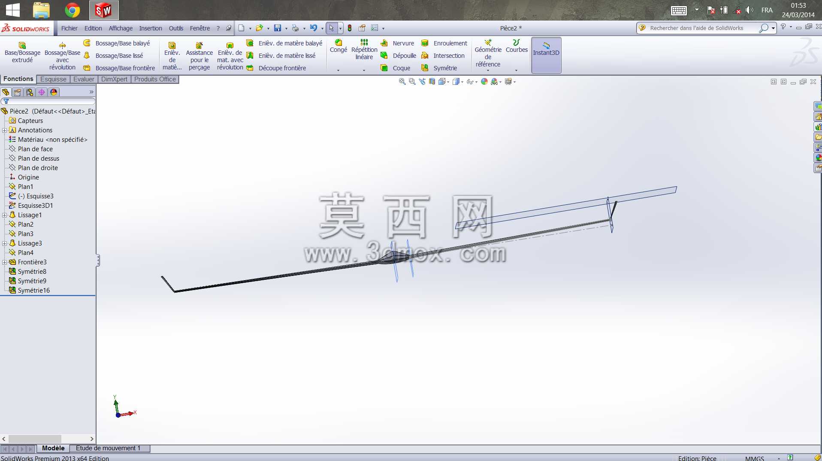Open the Edition menu

93,28
